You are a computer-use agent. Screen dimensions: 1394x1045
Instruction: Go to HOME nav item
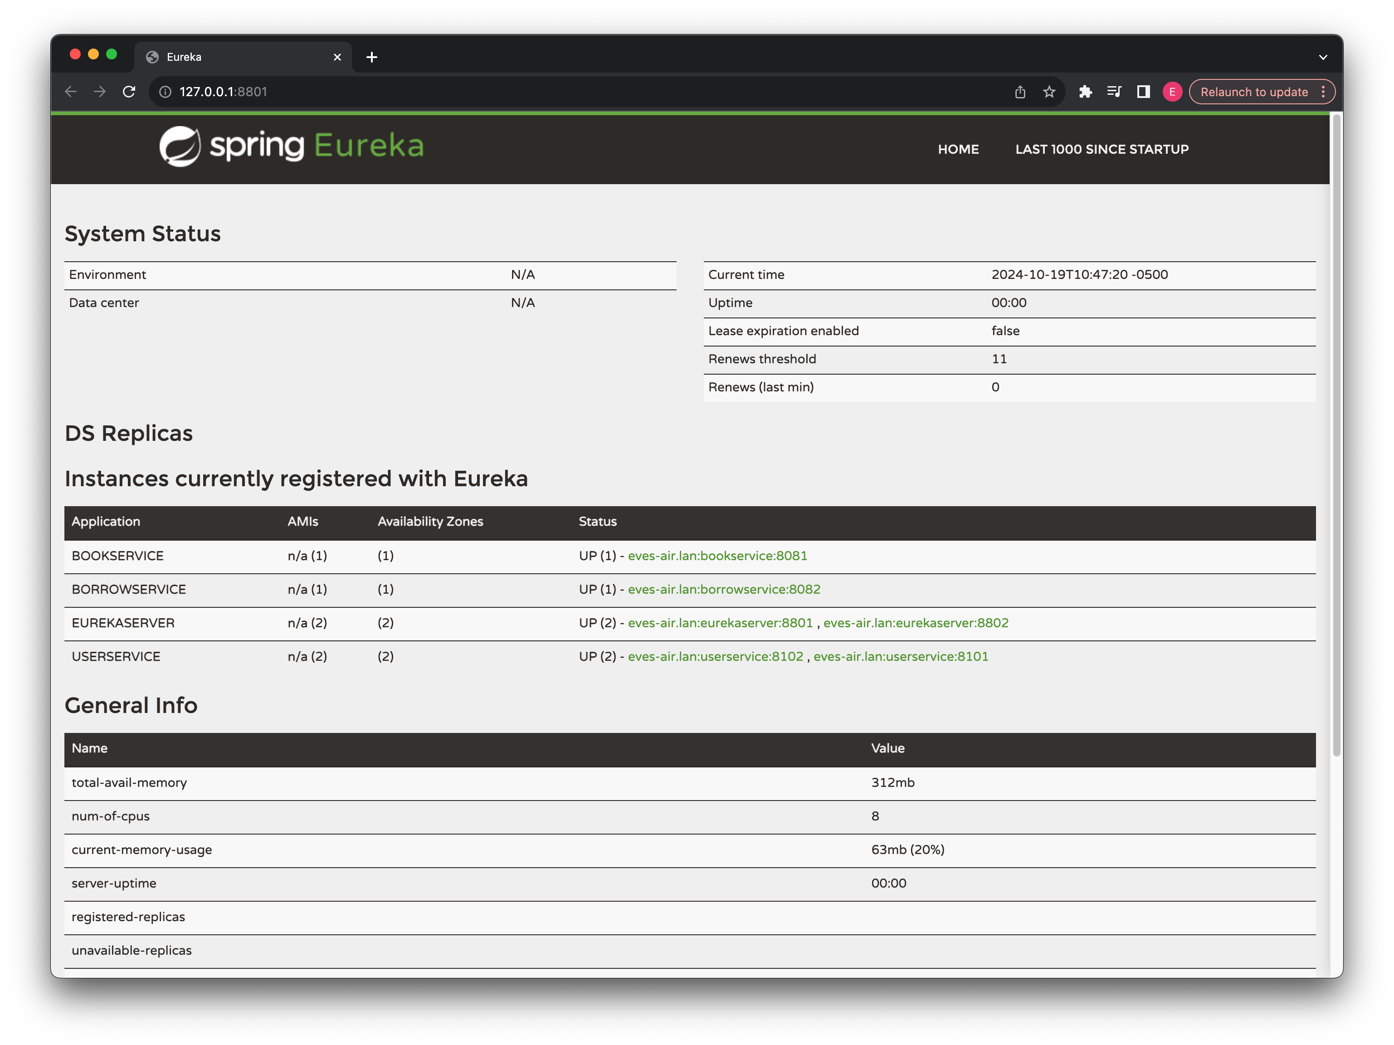(958, 149)
